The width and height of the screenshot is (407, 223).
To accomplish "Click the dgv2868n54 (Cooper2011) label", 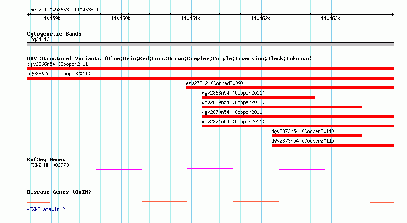I will click(233, 93).
